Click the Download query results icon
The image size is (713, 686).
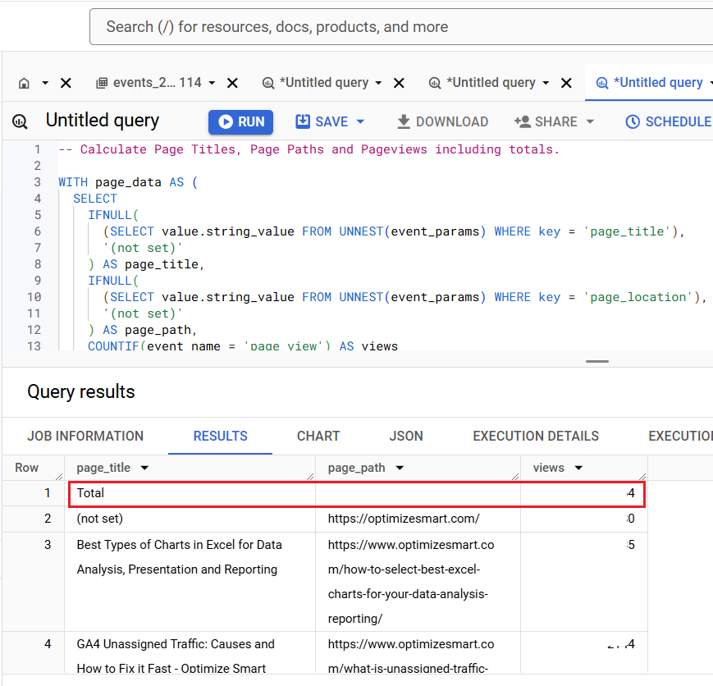[403, 121]
